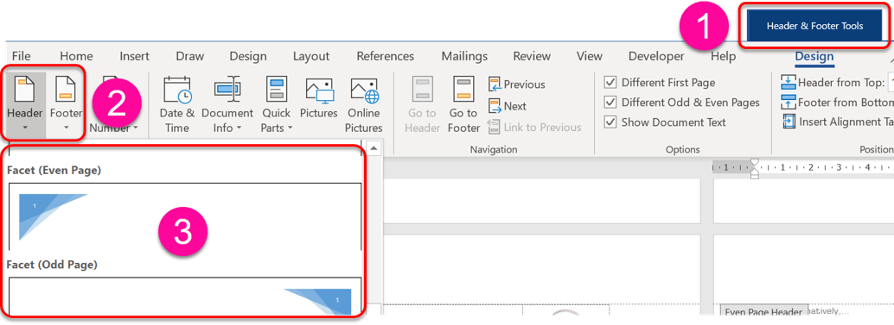Image resolution: width=894 pixels, height=325 pixels.
Task: Switch to the Insert tab
Action: [x=135, y=56]
